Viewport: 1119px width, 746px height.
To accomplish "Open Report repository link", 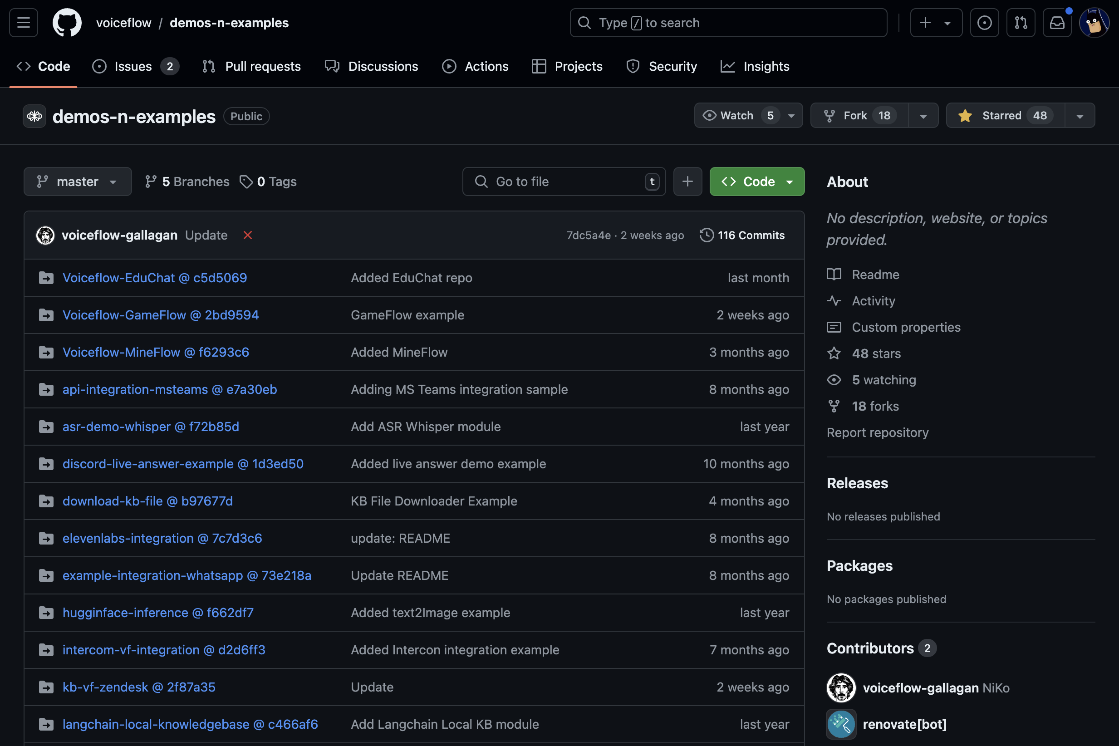I will point(877,432).
